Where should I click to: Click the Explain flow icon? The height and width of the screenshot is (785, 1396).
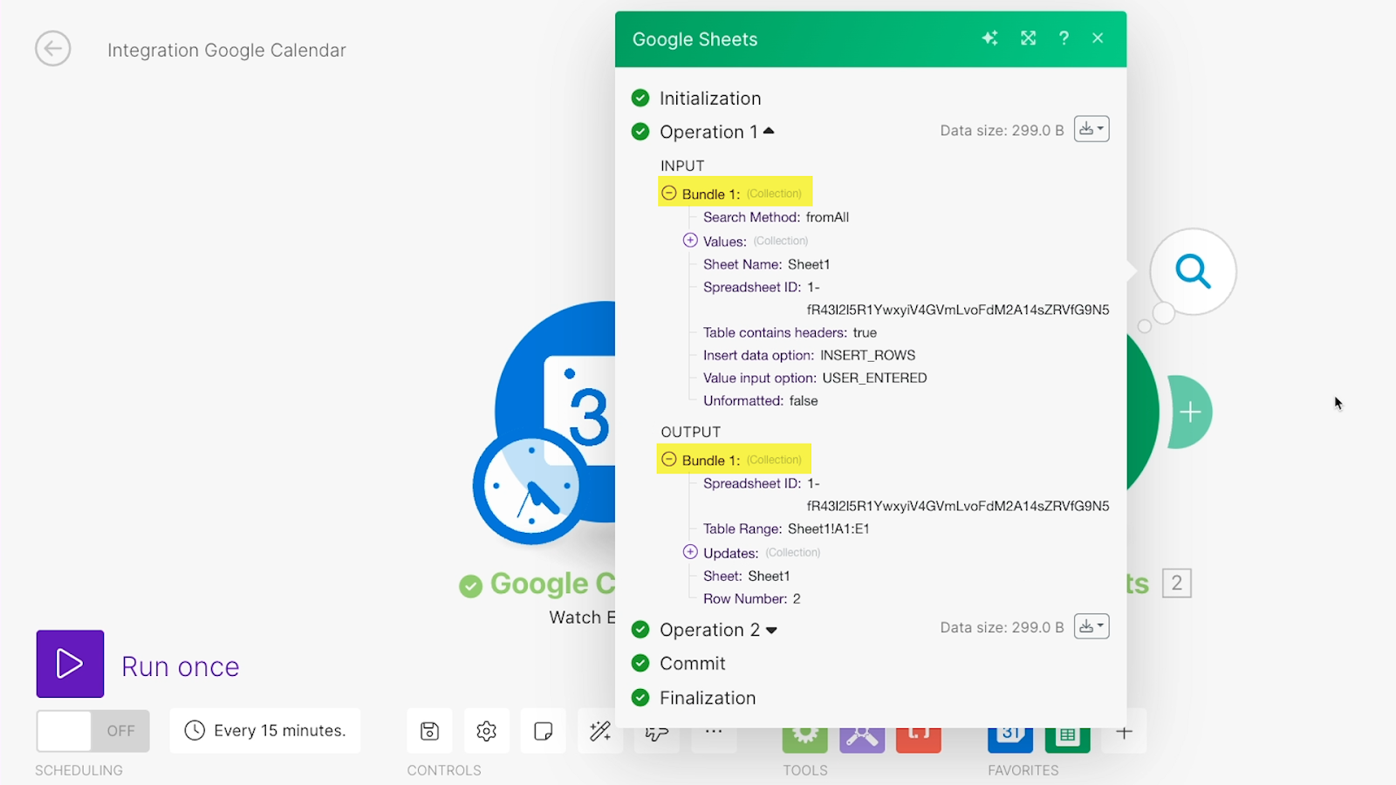pyautogui.click(x=657, y=735)
